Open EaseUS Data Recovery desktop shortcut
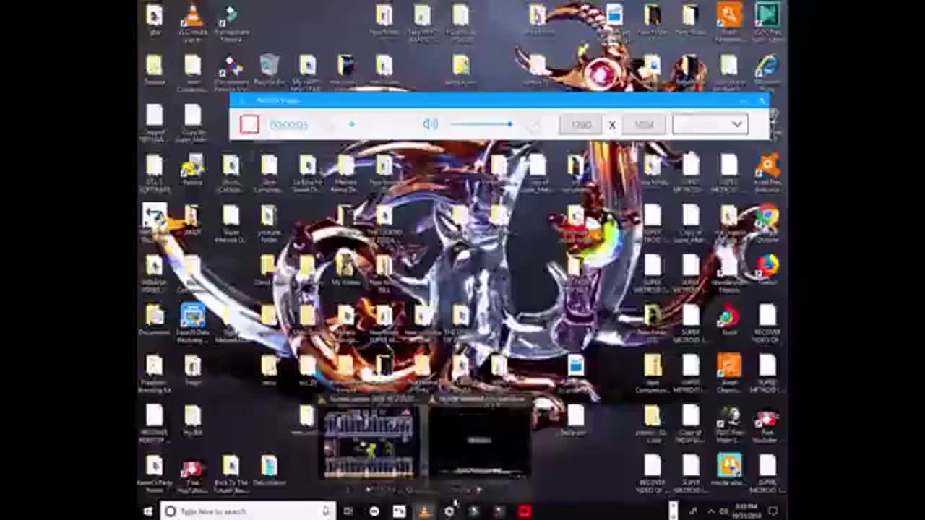This screenshot has width=925, height=520. [x=192, y=323]
